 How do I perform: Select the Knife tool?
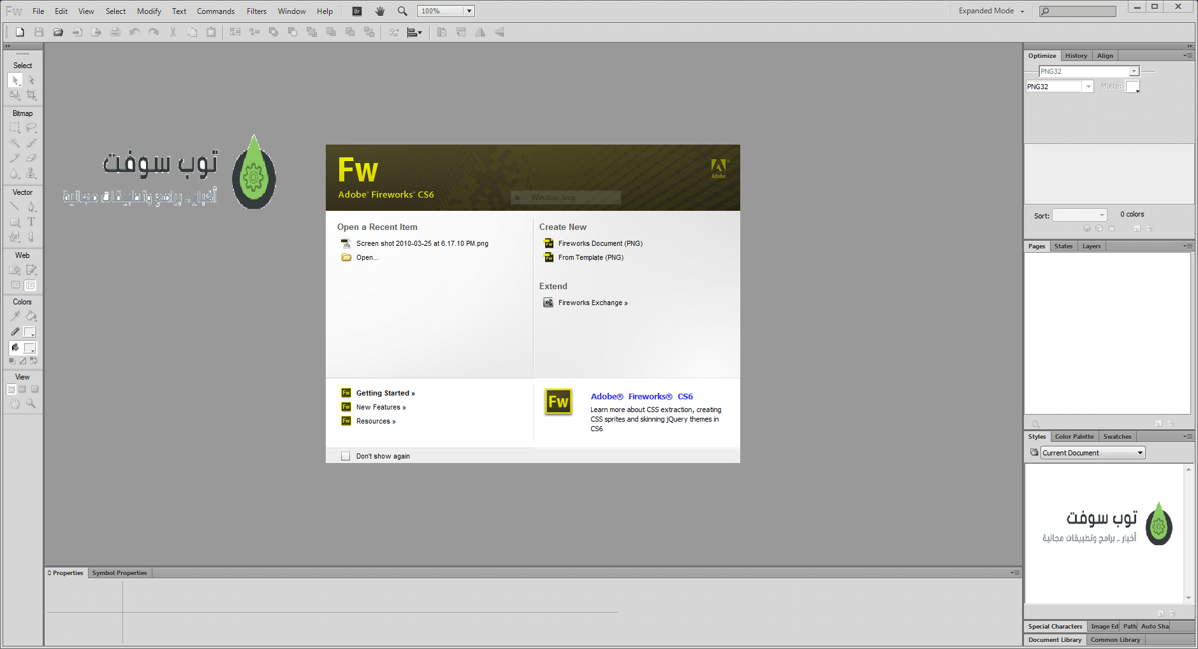[31, 236]
